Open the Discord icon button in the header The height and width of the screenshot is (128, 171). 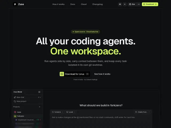(120, 4)
